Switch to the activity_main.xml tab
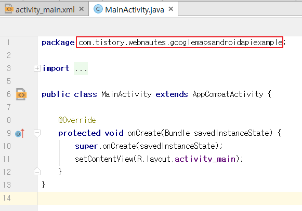Screen dimensions: 302x211 pos(45,9)
